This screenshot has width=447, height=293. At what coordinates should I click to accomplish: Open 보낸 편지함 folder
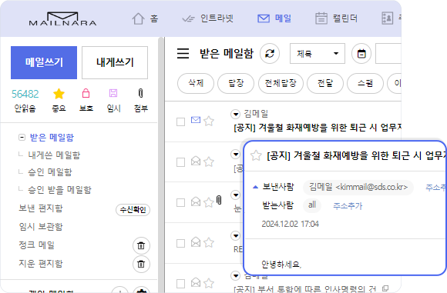[41, 208]
